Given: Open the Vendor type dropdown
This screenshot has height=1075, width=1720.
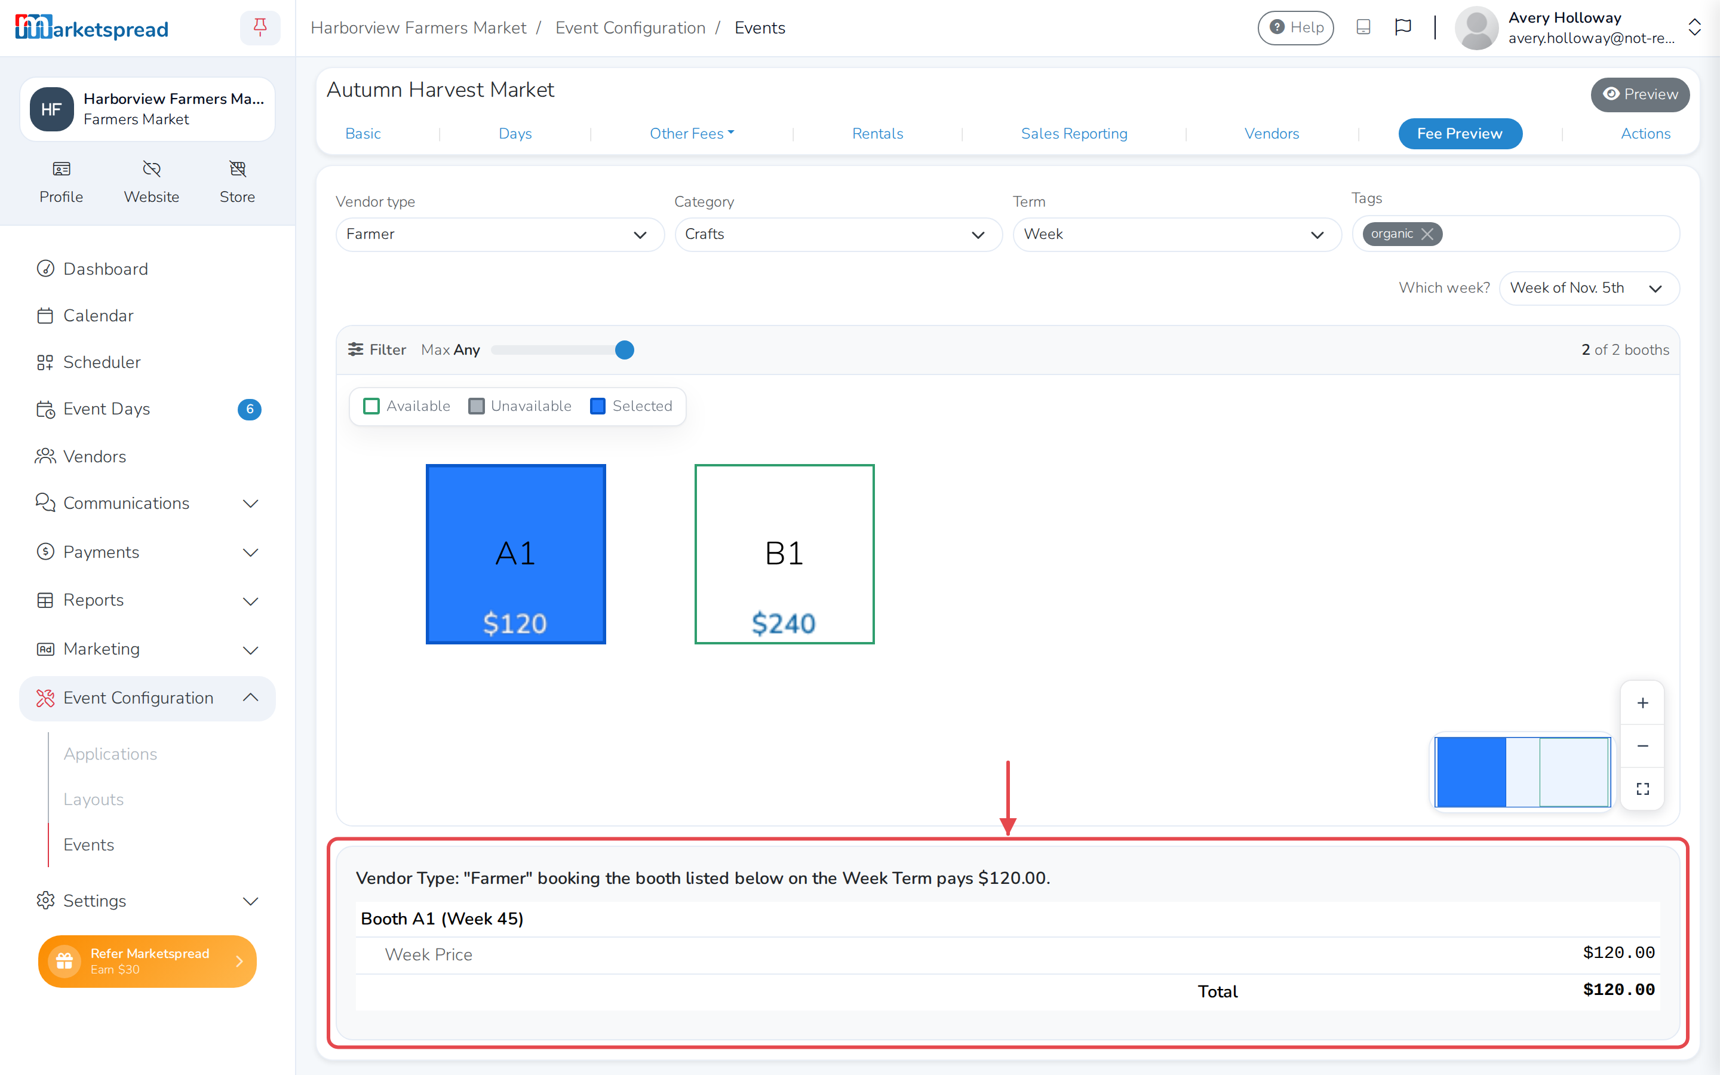Looking at the screenshot, I should (x=499, y=234).
